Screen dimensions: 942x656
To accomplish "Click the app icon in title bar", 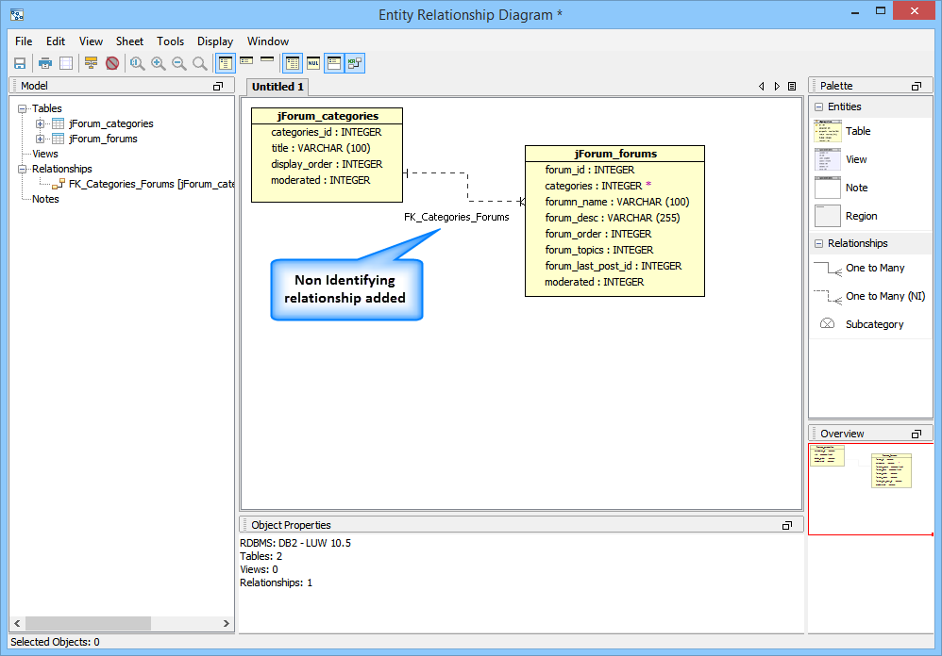I will tap(17, 14).
